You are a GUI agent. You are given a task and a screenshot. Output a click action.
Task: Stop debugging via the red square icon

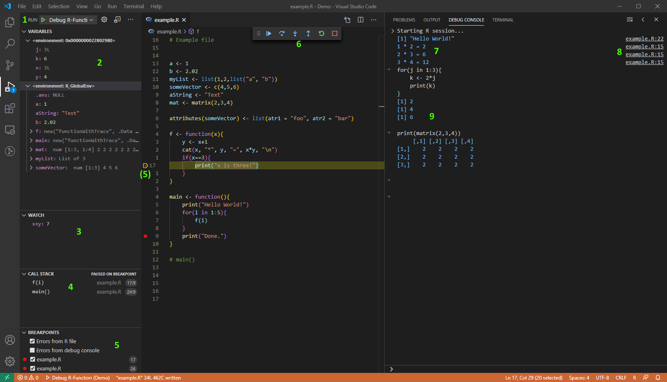pos(335,33)
